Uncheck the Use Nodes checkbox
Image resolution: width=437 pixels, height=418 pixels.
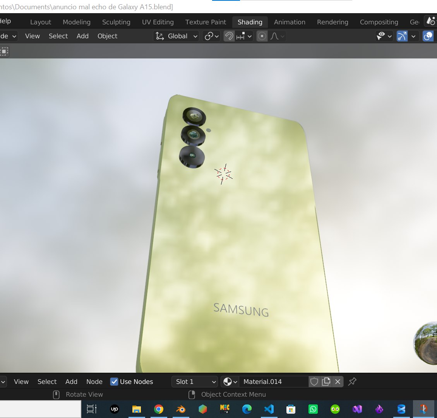114,382
